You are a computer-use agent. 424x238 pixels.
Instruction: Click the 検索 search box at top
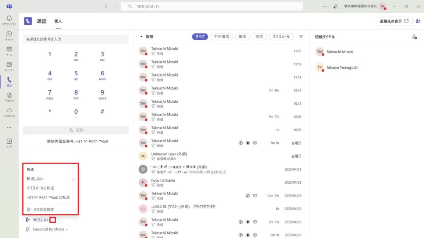212,6
